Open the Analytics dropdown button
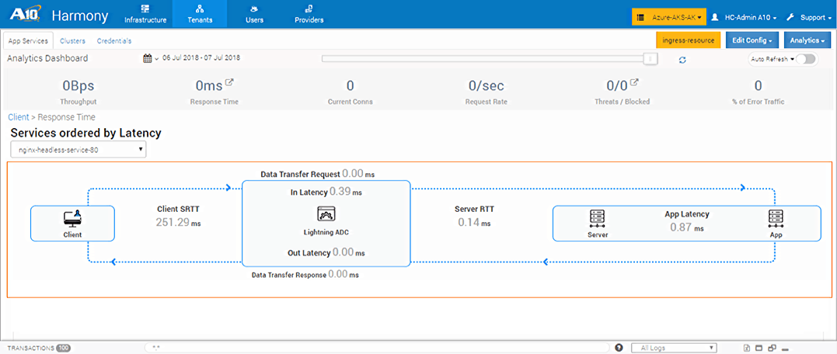The image size is (837, 354). 807,40
